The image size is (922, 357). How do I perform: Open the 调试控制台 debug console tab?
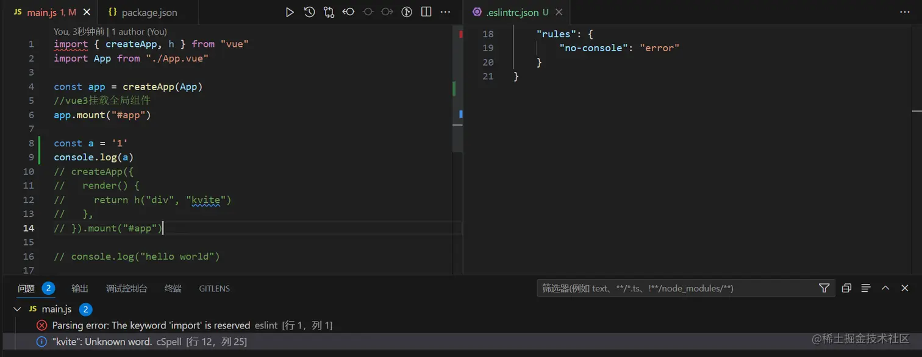point(127,288)
